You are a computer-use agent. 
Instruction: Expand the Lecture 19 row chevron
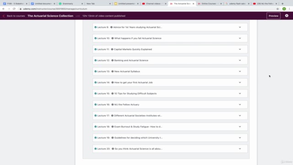tap(240, 137)
